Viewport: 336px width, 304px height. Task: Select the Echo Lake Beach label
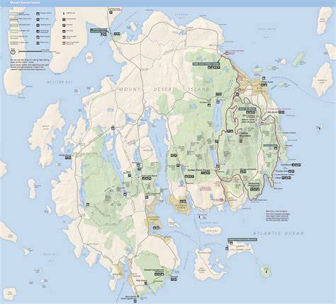pos(150,176)
